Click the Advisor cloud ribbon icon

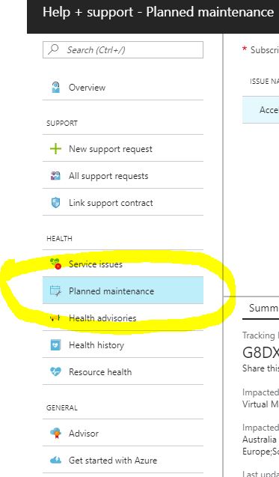click(x=55, y=433)
